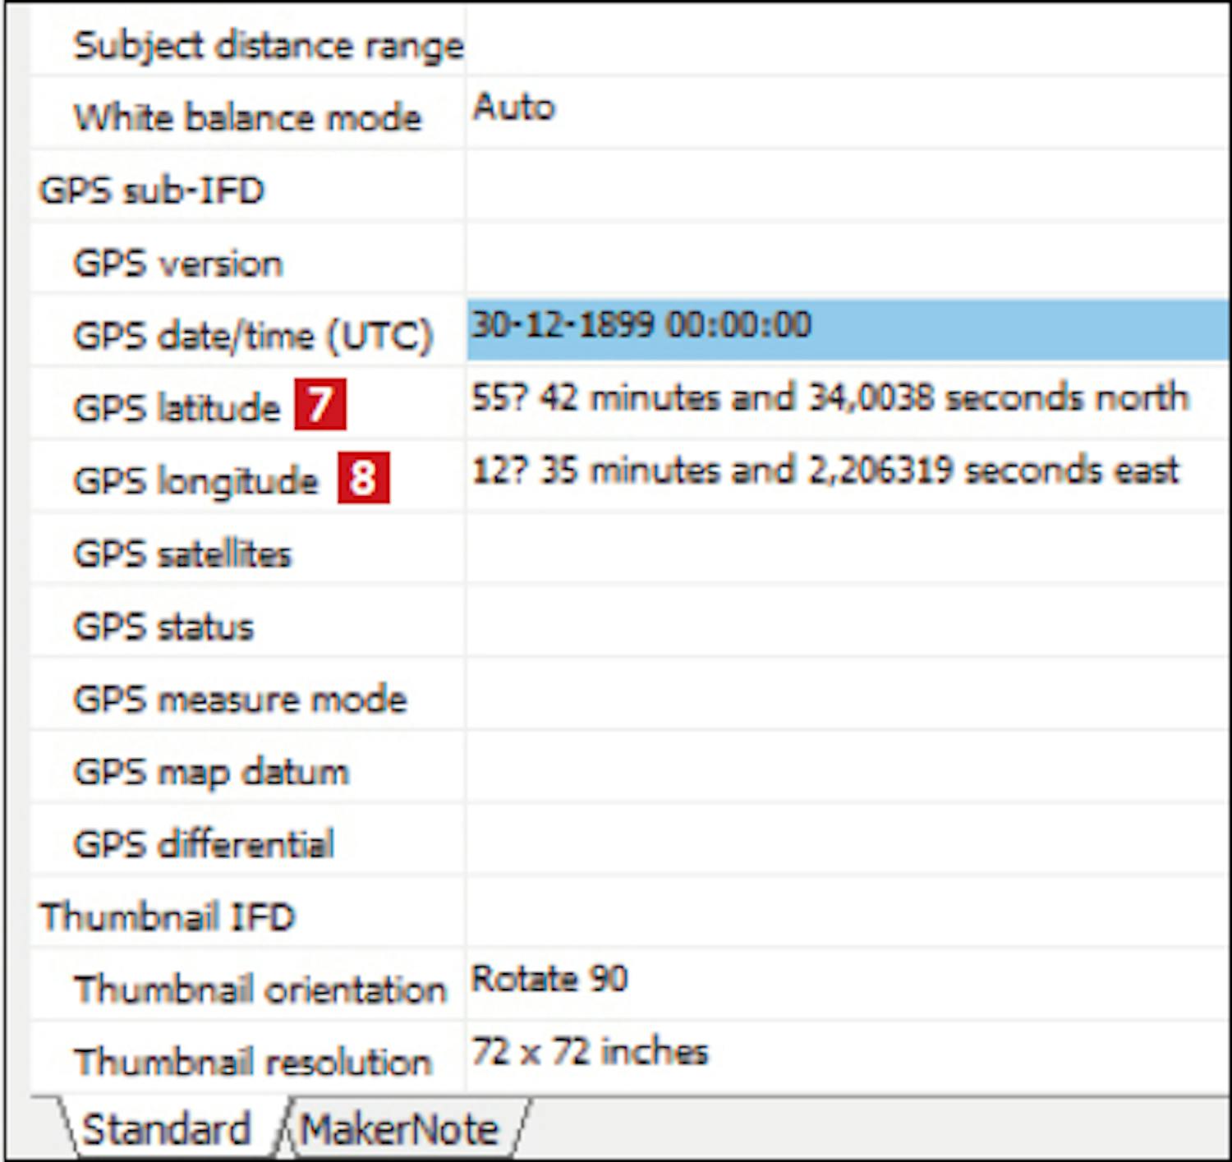The width and height of the screenshot is (1232, 1162).
Task: Select the Subject distance range row
Action: coord(269,46)
